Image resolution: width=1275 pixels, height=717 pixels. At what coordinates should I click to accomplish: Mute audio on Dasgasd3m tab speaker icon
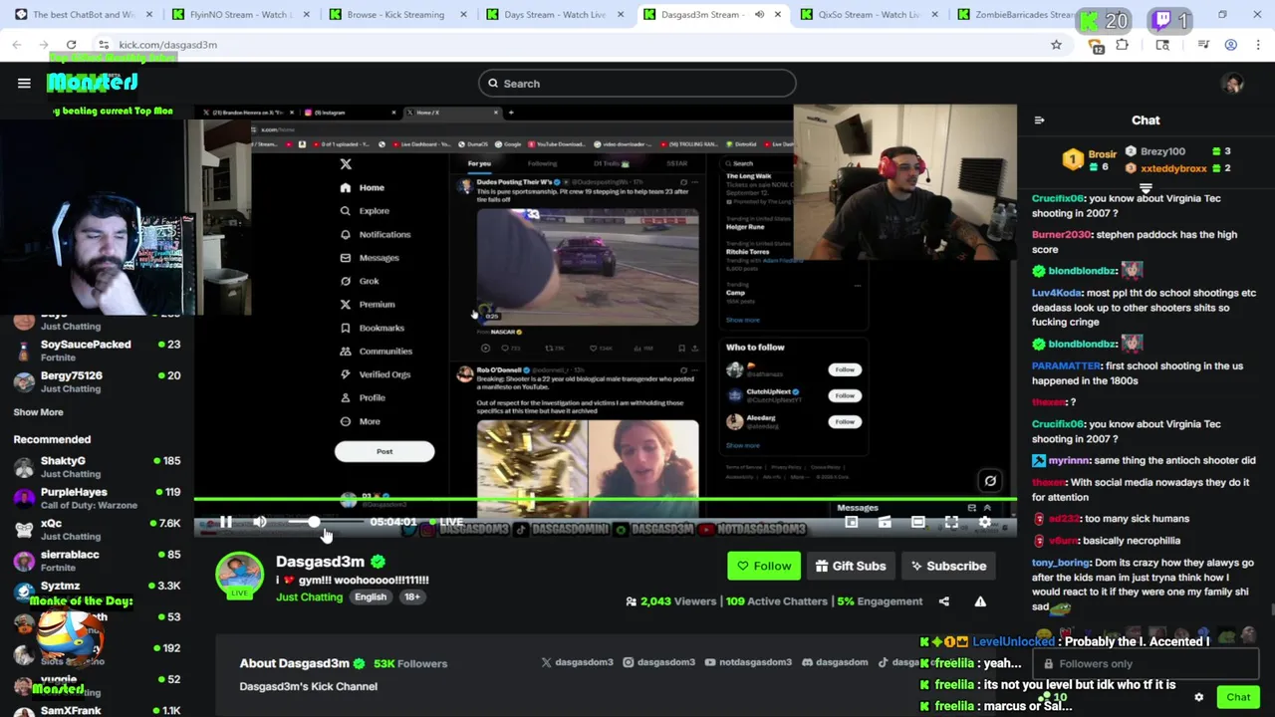759,15
